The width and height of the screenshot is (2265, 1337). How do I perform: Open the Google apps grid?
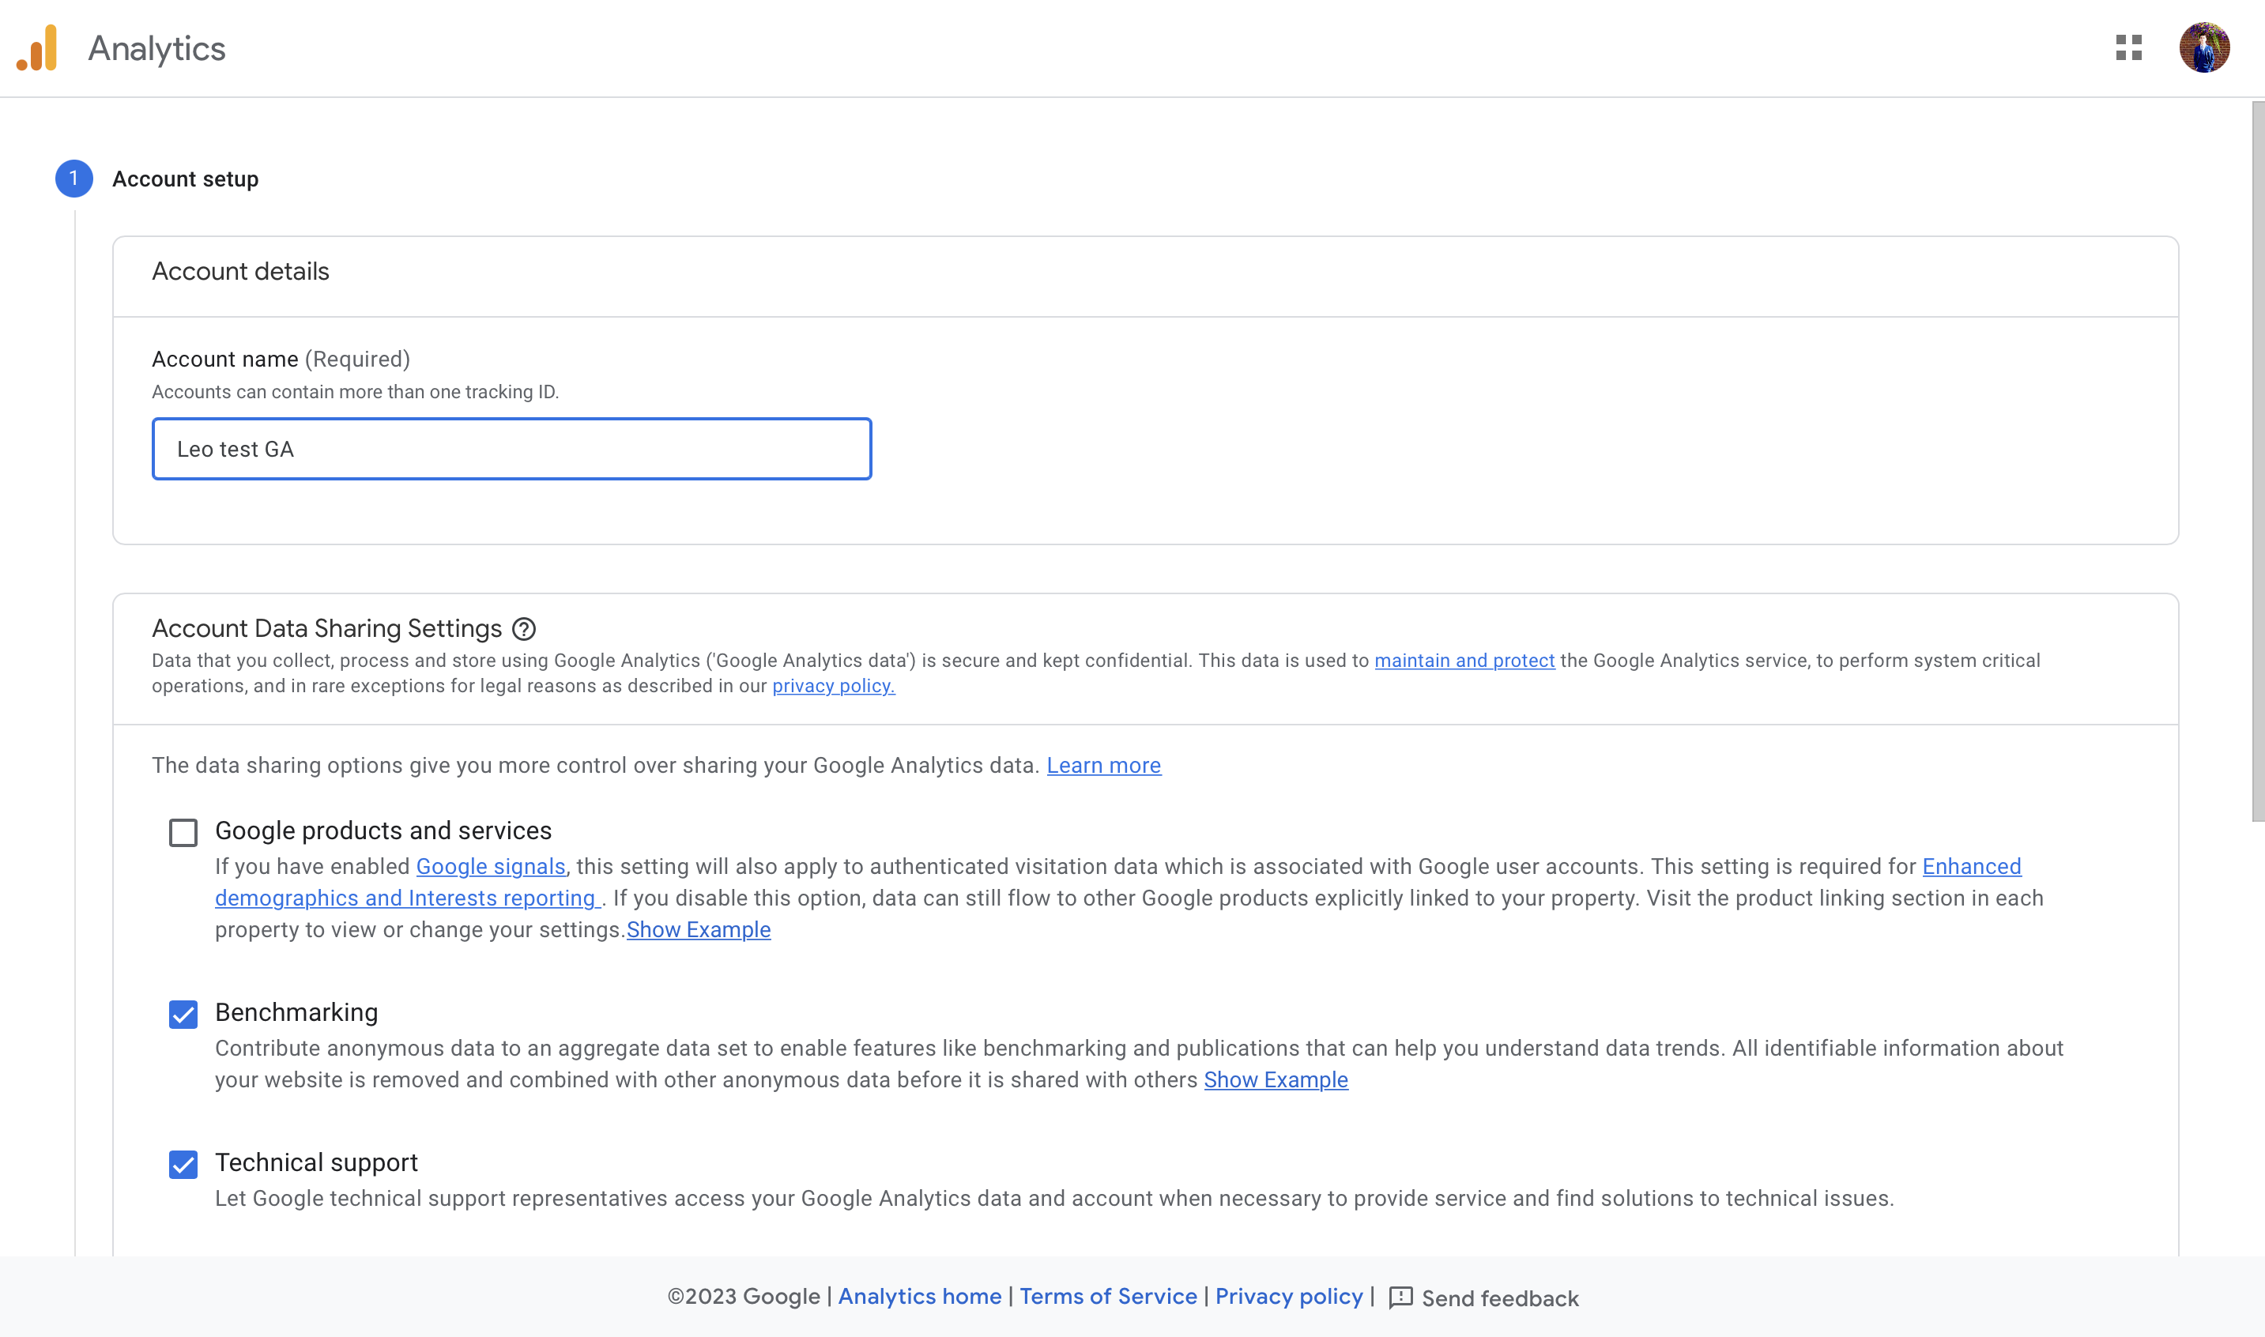click(x=2128, y=47)
